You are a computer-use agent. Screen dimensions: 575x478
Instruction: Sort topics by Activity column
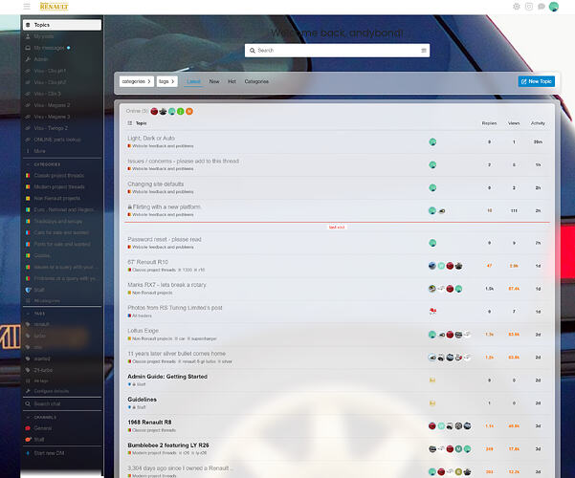tap(538, 123)
